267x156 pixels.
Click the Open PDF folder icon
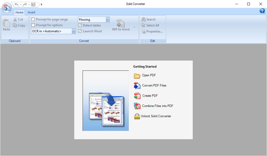point(137,76)
